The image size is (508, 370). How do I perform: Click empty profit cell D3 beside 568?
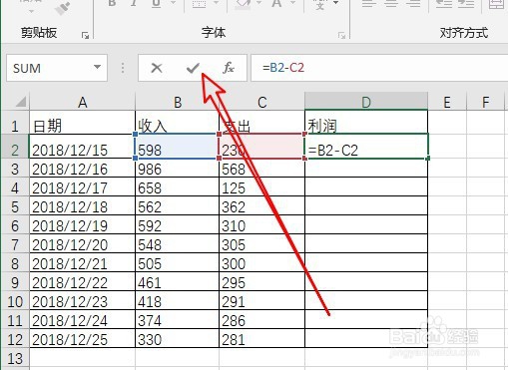[366, 168]
